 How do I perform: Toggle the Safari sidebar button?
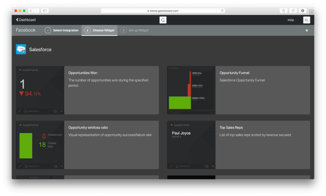pyautogui.click(x=45, y=11)
